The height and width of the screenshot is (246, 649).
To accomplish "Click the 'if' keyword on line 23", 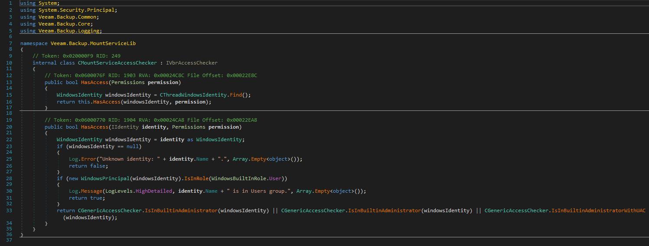I will point(60,146).
